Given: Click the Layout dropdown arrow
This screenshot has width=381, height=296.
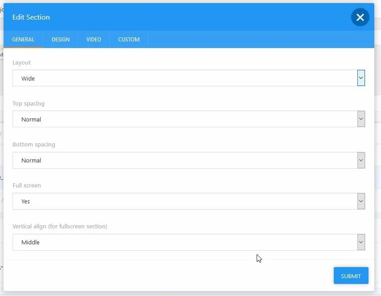Looking at the screenshot, I should 361,78.
